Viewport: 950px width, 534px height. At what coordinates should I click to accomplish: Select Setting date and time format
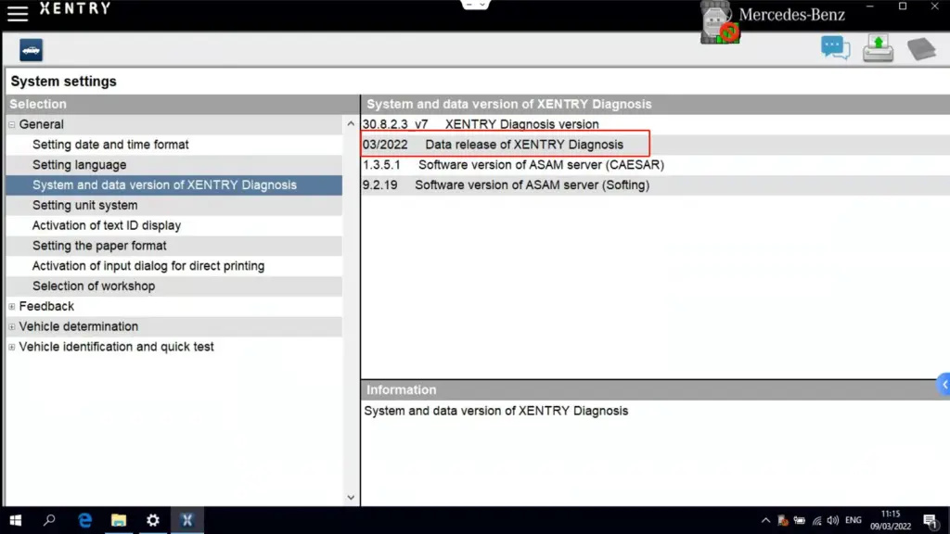tap(173, 145)
